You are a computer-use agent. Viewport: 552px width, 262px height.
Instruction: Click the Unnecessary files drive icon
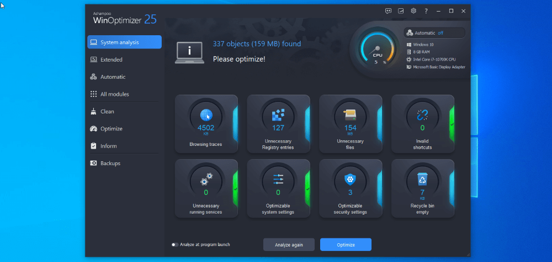351,115
